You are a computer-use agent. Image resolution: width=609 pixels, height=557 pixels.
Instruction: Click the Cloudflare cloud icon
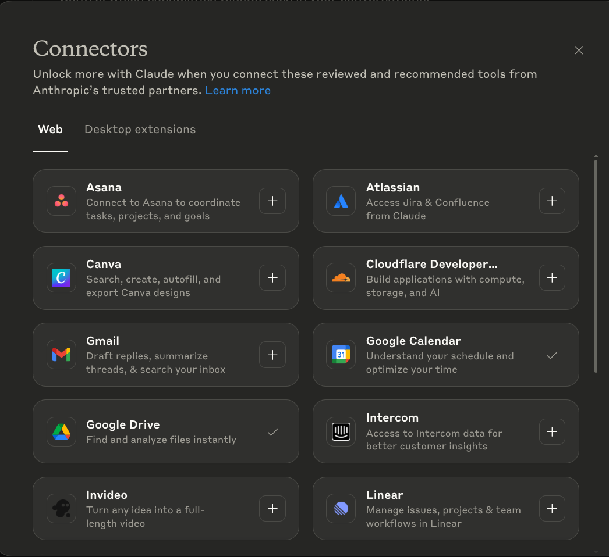(341, 278)
